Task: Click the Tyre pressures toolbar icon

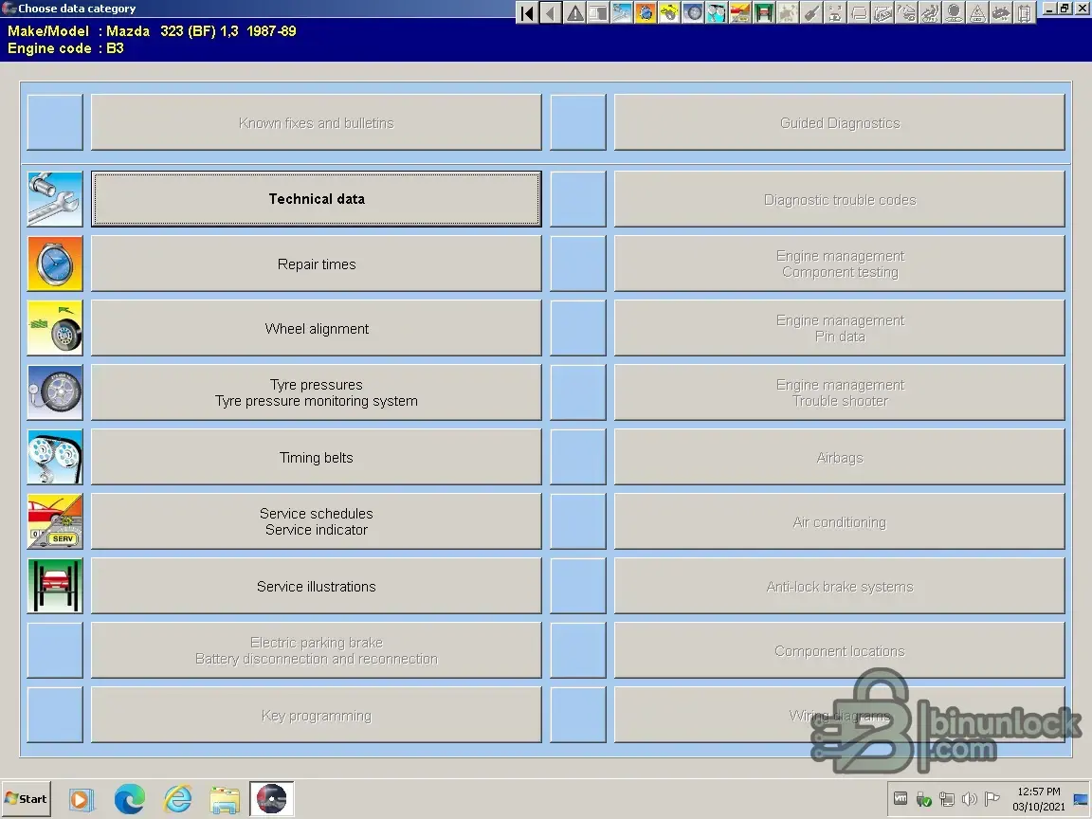Action: (x=693, y=12)
